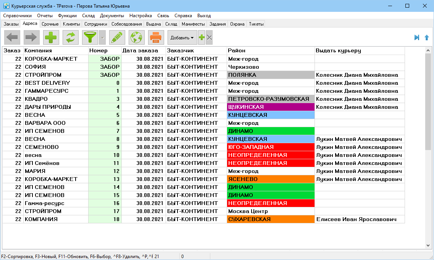Click the ПЕТРОВСКО-РАЗУМОВСКАЯ district cell
434x260 pixels.
click(271, 99)
